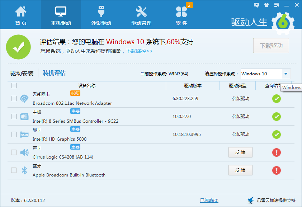The image size is (302, 207).
Task: Expand the Windows 10 system dropdown
Action: pos(286,74)
